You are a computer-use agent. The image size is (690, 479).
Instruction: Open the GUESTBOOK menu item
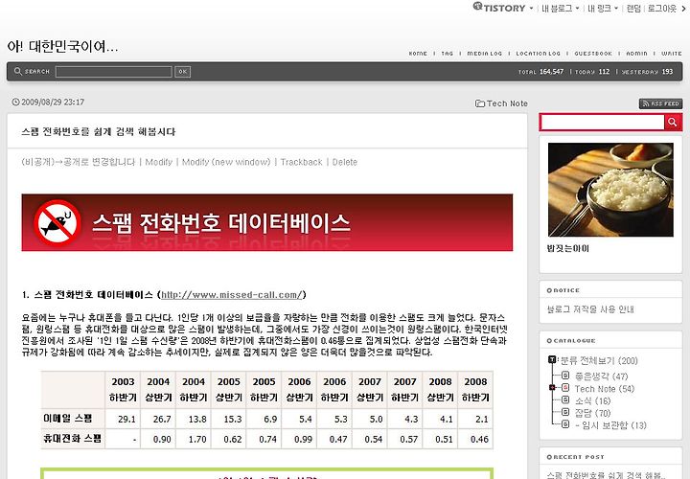(x=593, y=54)
